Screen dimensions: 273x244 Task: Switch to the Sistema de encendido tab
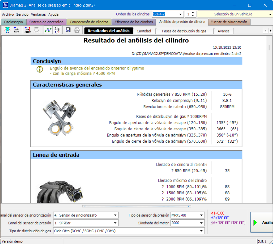pos(46,22)
